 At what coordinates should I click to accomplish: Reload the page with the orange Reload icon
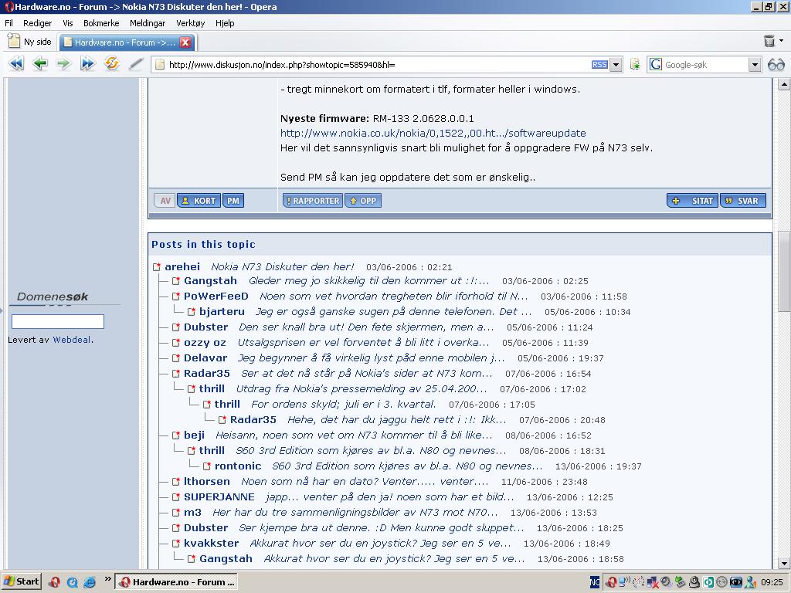[111, 63]
